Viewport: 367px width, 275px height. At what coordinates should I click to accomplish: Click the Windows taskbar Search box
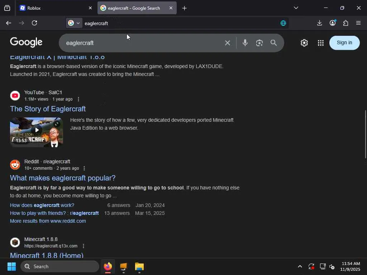point(60,266)
